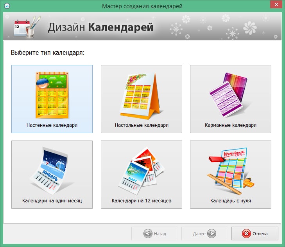285x247 pixels.
Task: Click the Карманные календари label
Action: [x=231, y=125]
